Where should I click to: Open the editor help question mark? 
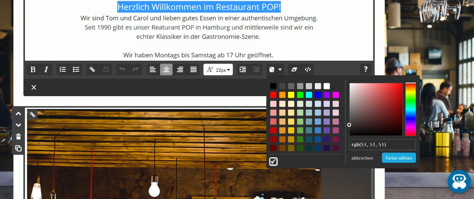(x=365, y=69)
